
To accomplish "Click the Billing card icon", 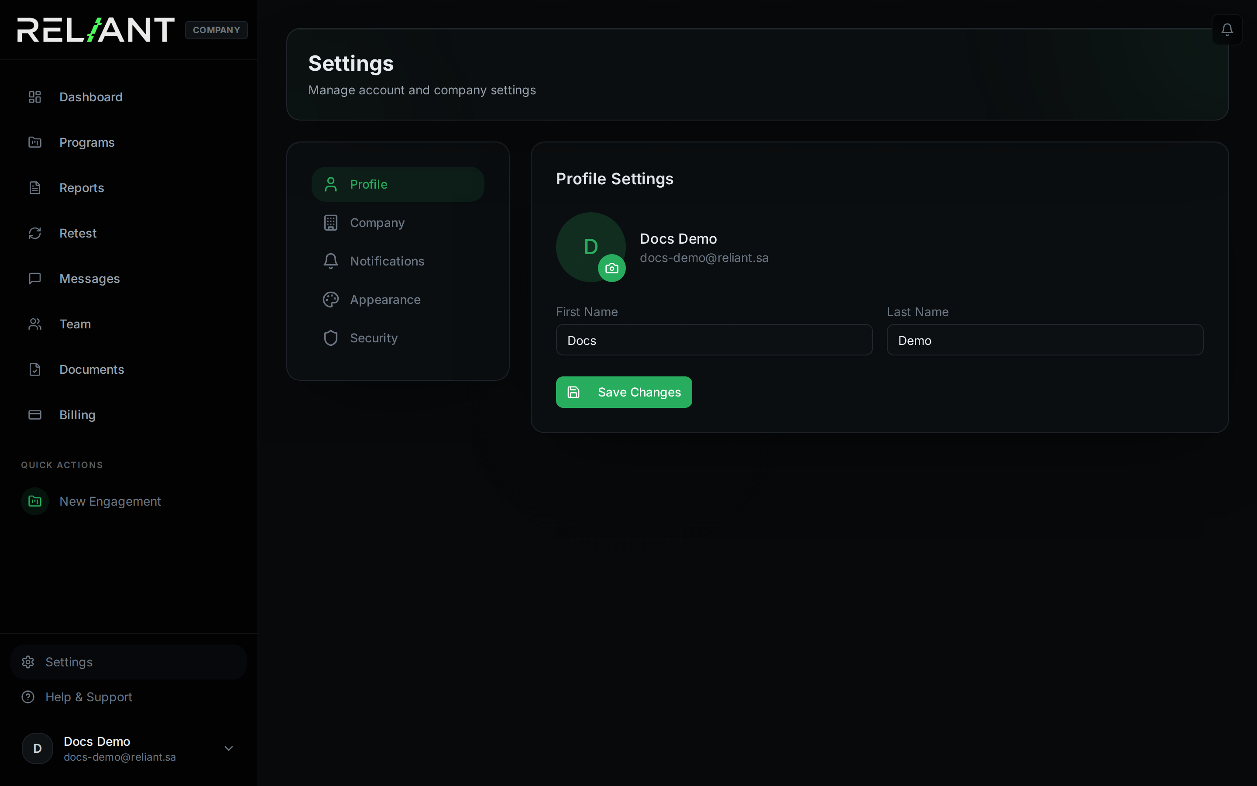I will coord(35,415).
